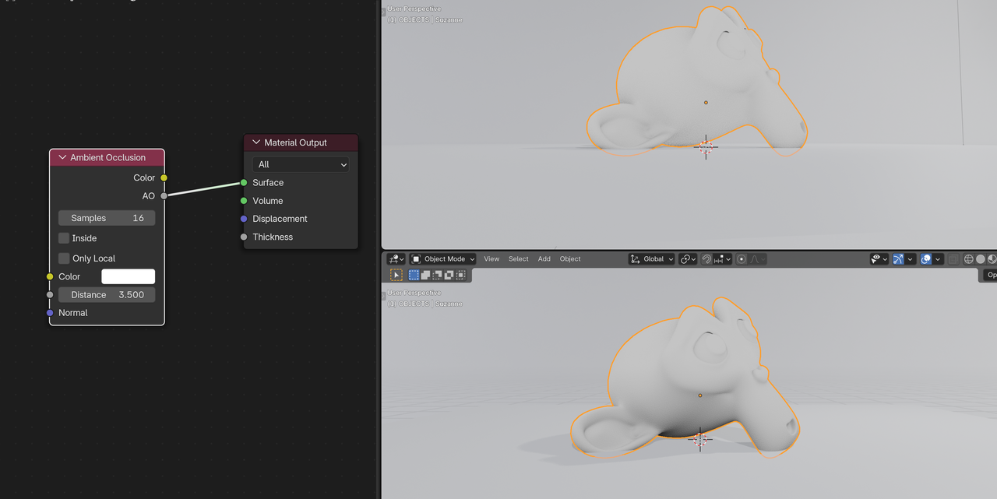This screenshot has width=997, height=499.
Task: Select the Material Output node title
Action: (x=296, y=142)
